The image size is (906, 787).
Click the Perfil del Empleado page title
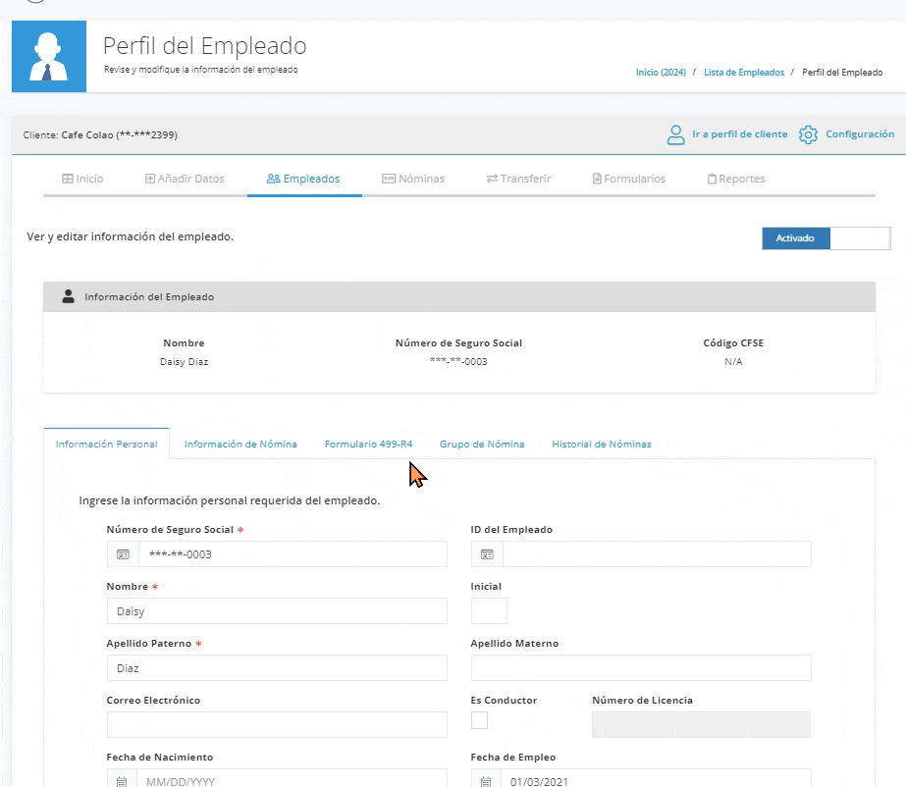[204, 46]
